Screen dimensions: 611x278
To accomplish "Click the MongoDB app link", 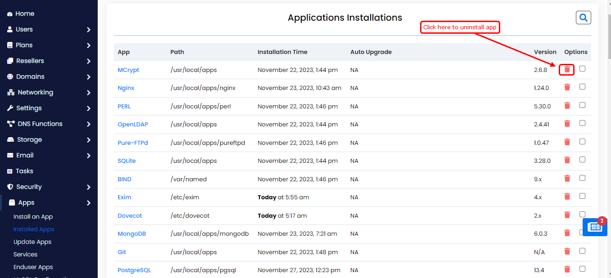I will pyautogui.click(x=131, y=233).
